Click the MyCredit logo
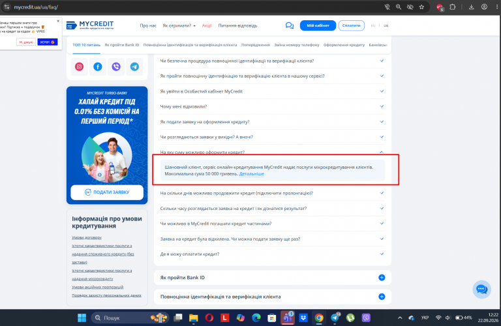This screenshot has height=326, width=501. coord(90,25)
